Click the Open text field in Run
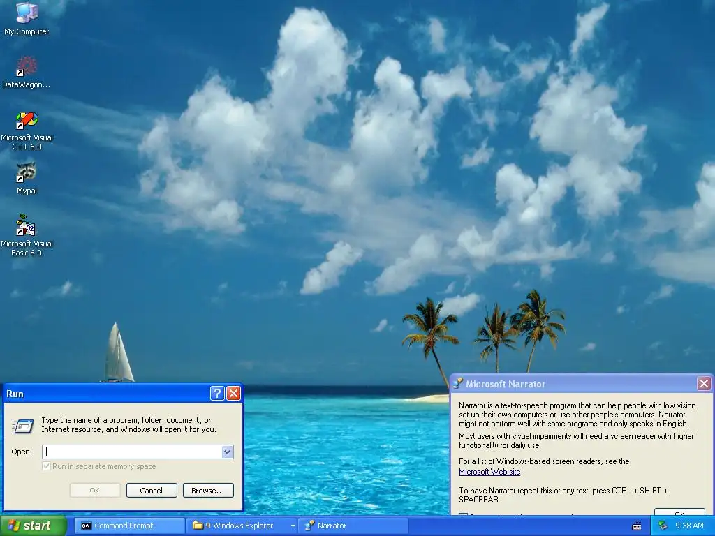The image size is (715, 536). tap(132, 452)
